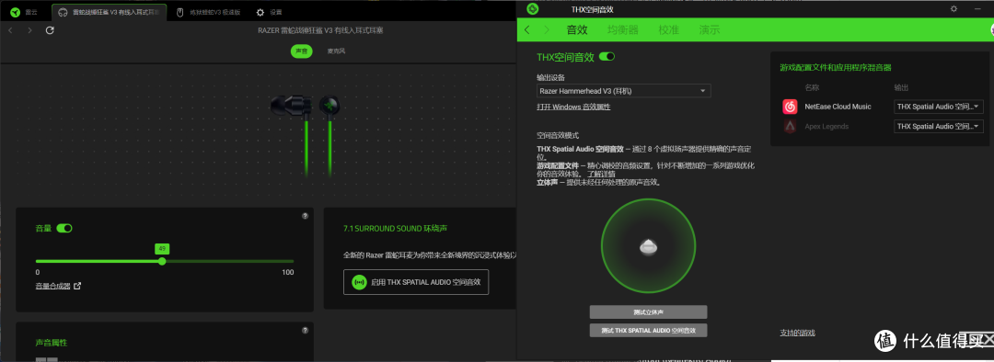Open the 校准 calibration tab
This screenshot has height=362, width=994.
coord(668,29)
